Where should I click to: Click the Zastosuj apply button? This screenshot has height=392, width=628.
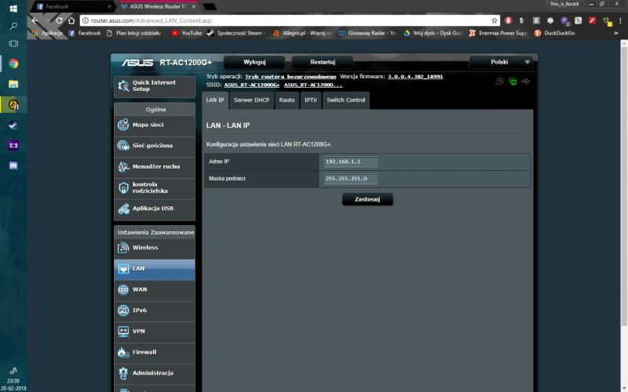(x=367, y=199)
